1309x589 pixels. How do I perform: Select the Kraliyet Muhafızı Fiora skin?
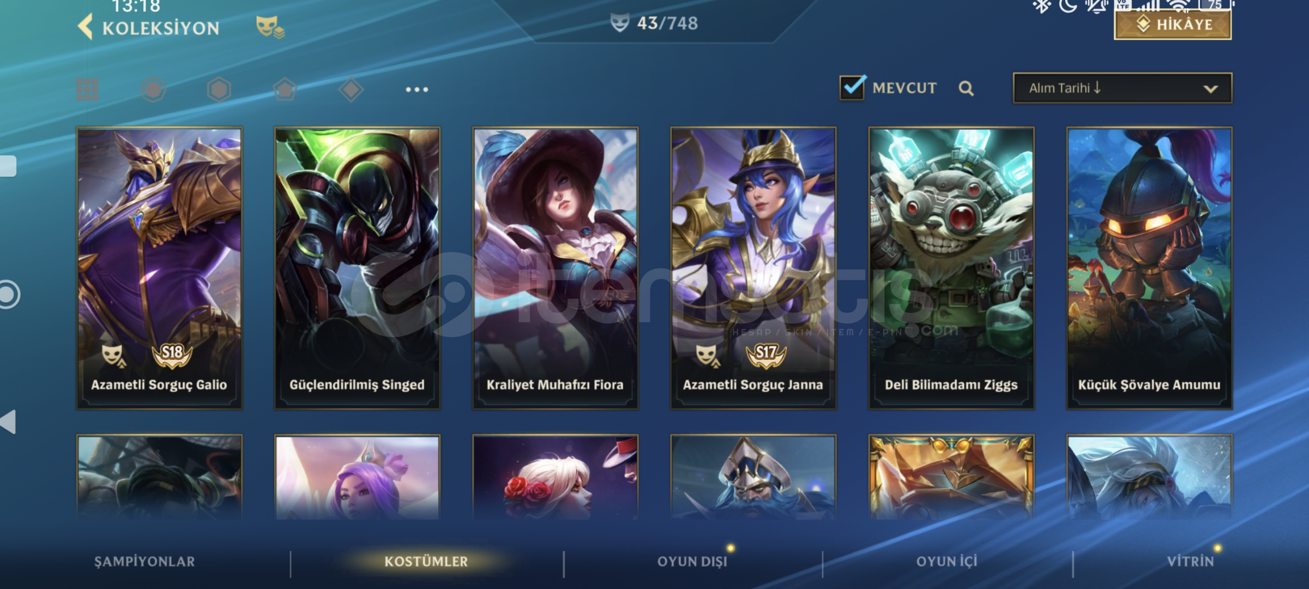(555, 268)
